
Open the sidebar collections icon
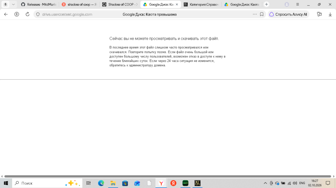coord(319,14)
